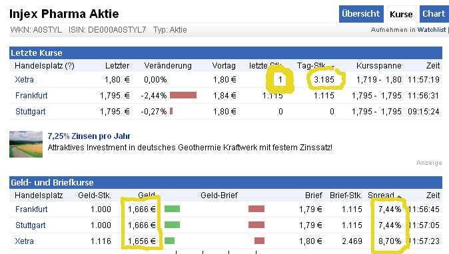Open the Handelsplatz help question mark
449x254 pixels.
69,66
